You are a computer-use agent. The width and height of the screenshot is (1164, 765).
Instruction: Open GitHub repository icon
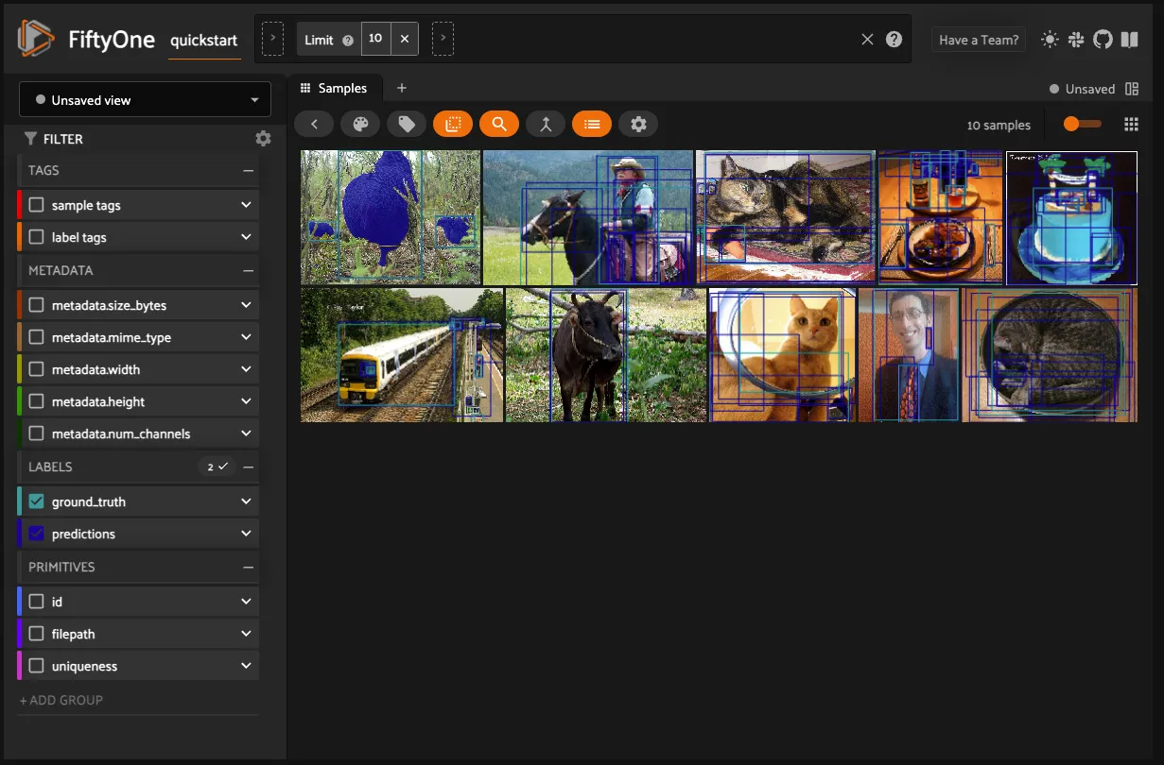[1103, 40]
